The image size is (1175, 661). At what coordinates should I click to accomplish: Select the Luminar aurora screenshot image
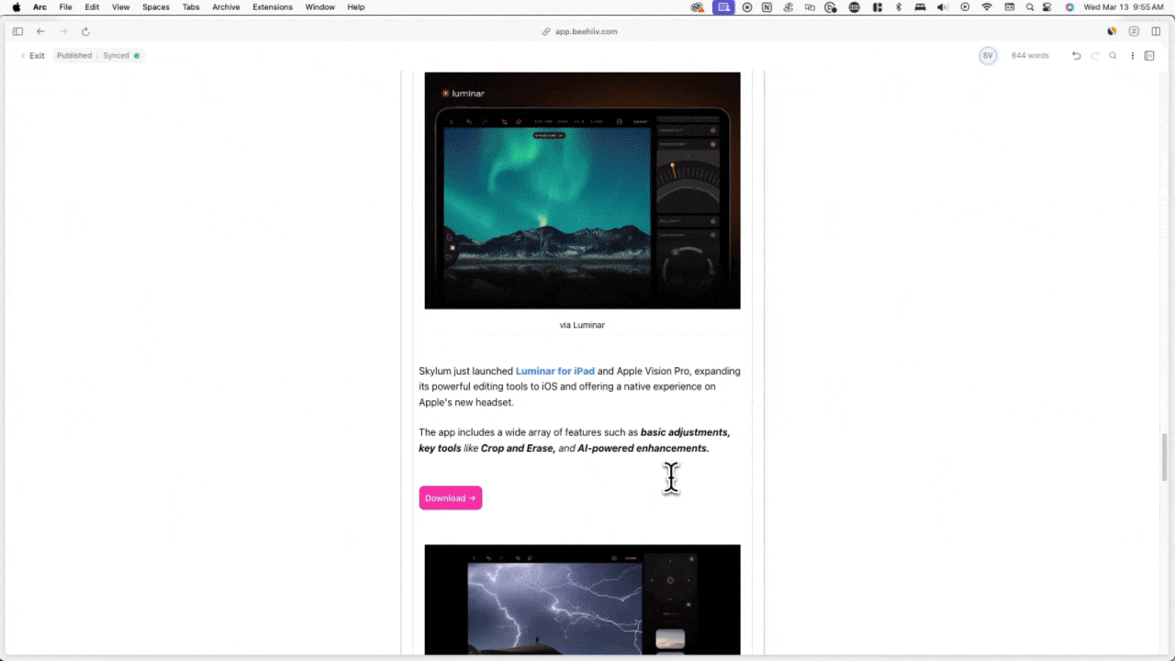pyautogui.click(x=582, y=191)
